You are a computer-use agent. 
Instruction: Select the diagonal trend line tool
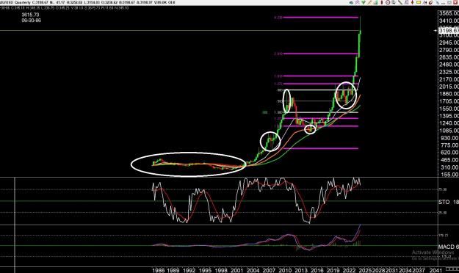point(400,2)
